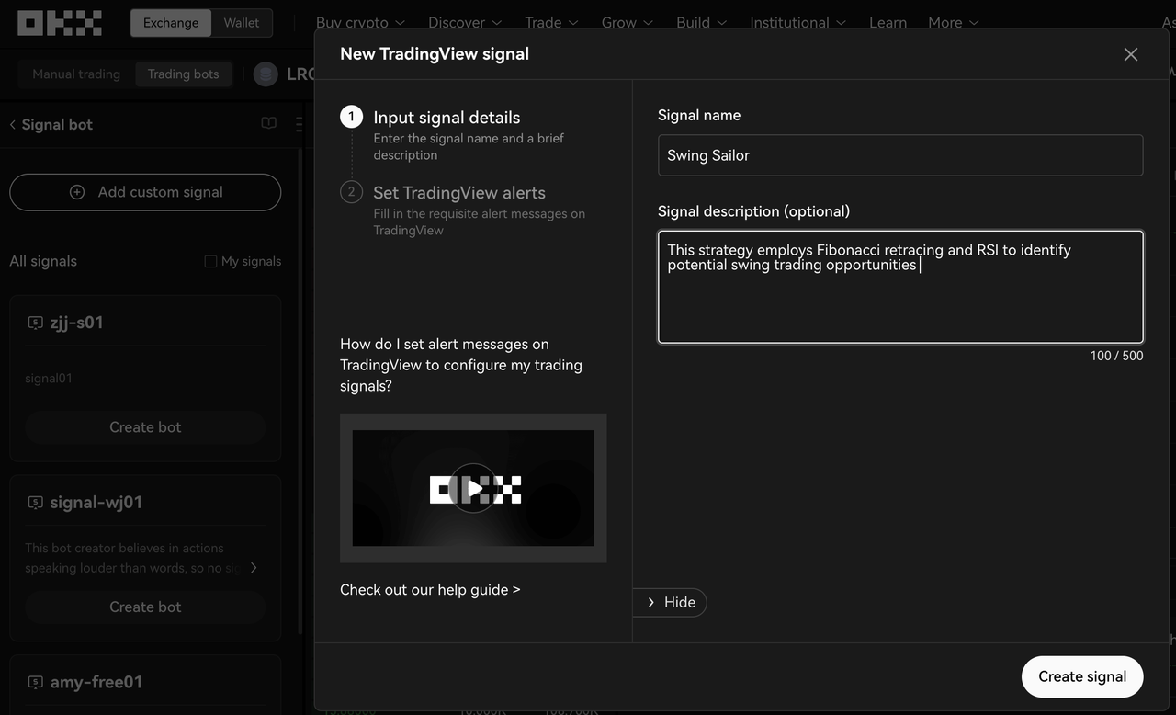Open the help guide link
Screen dimensions: 1176x715
tap(430, 589)
